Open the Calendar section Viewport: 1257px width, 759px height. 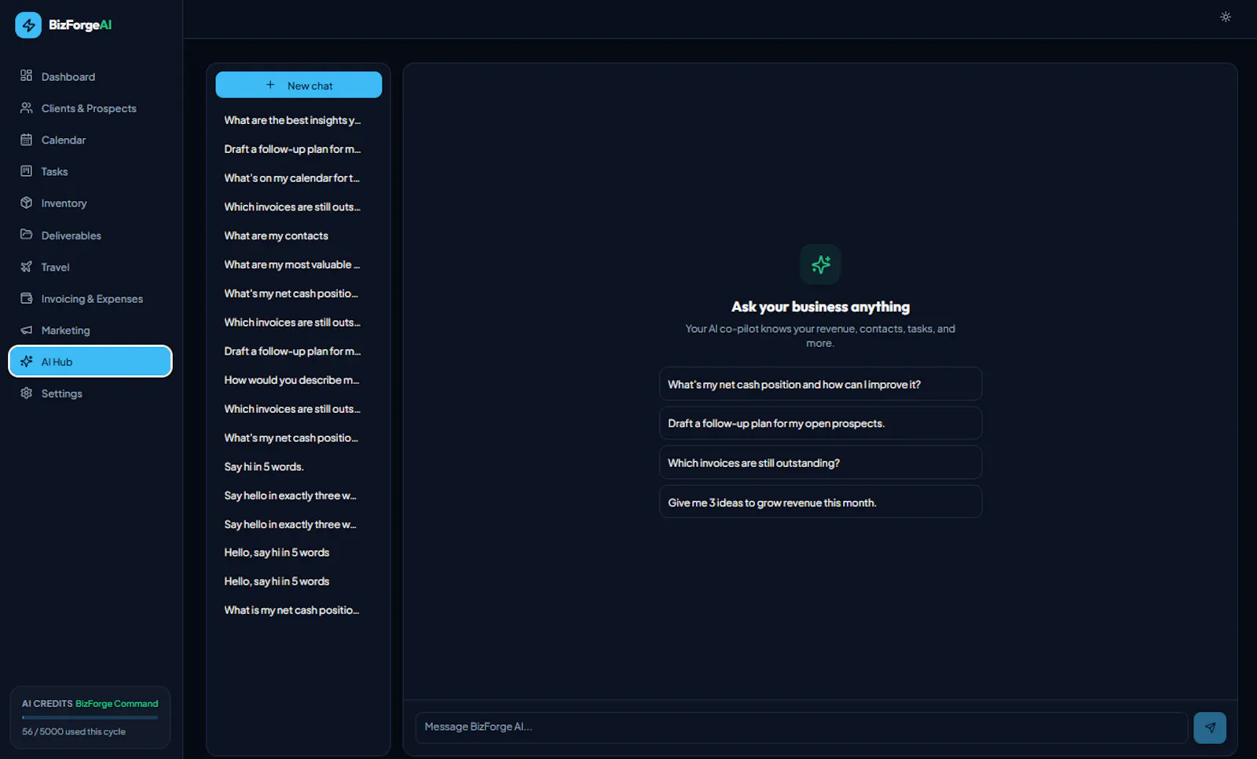90,140
